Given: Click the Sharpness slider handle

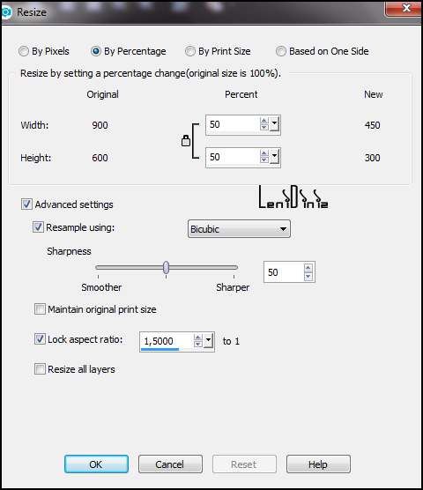Looking at the screenshot, I should [167, 268].
